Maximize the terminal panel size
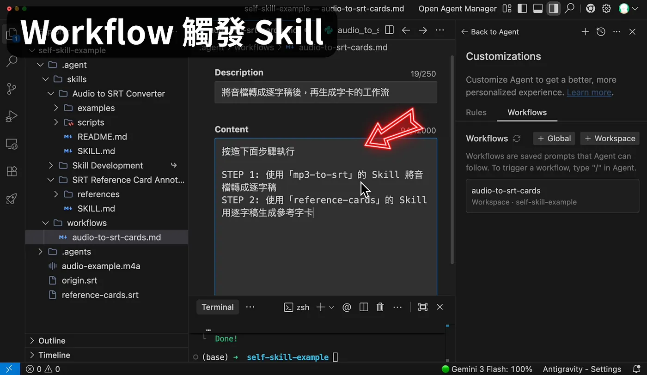The image size is (647, 375). [x=423, y=307]
